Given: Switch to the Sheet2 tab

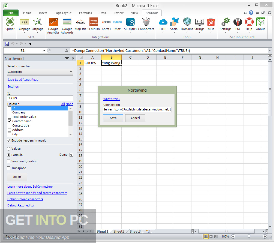Looking at the screenshot, I should pyautogui.click(x=119, y=231).
